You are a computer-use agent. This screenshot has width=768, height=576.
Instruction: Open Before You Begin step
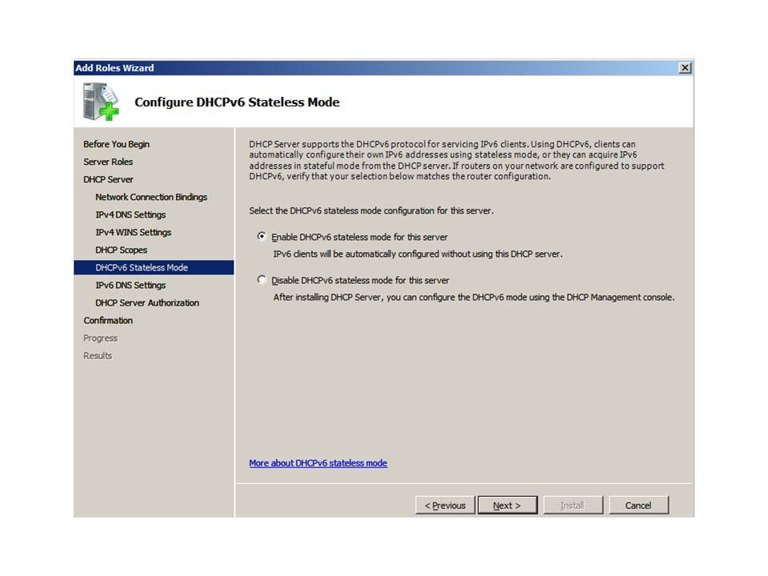(x=117, y=144)
